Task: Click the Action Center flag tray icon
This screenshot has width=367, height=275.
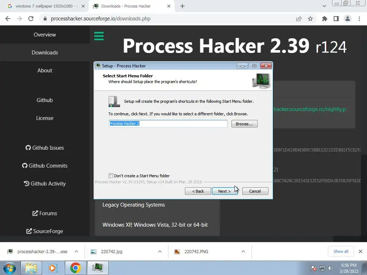Action: (x=314, y=268)
